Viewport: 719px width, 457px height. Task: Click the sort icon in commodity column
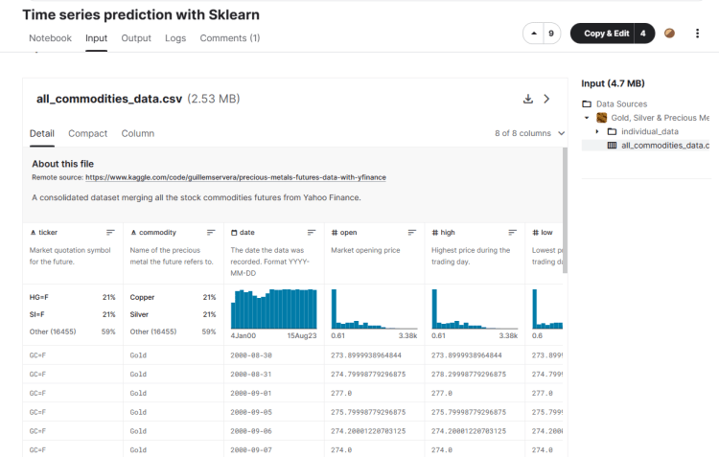pos(210,233)
